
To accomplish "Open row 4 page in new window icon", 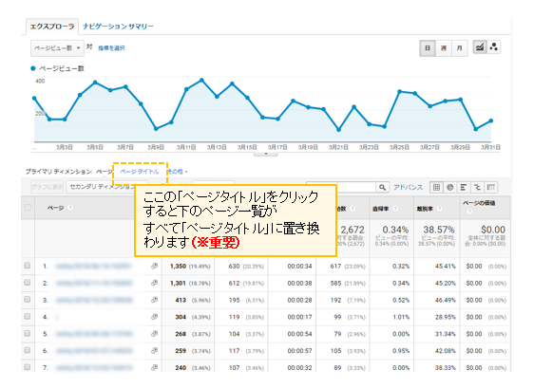I will [x=154, y=317].
